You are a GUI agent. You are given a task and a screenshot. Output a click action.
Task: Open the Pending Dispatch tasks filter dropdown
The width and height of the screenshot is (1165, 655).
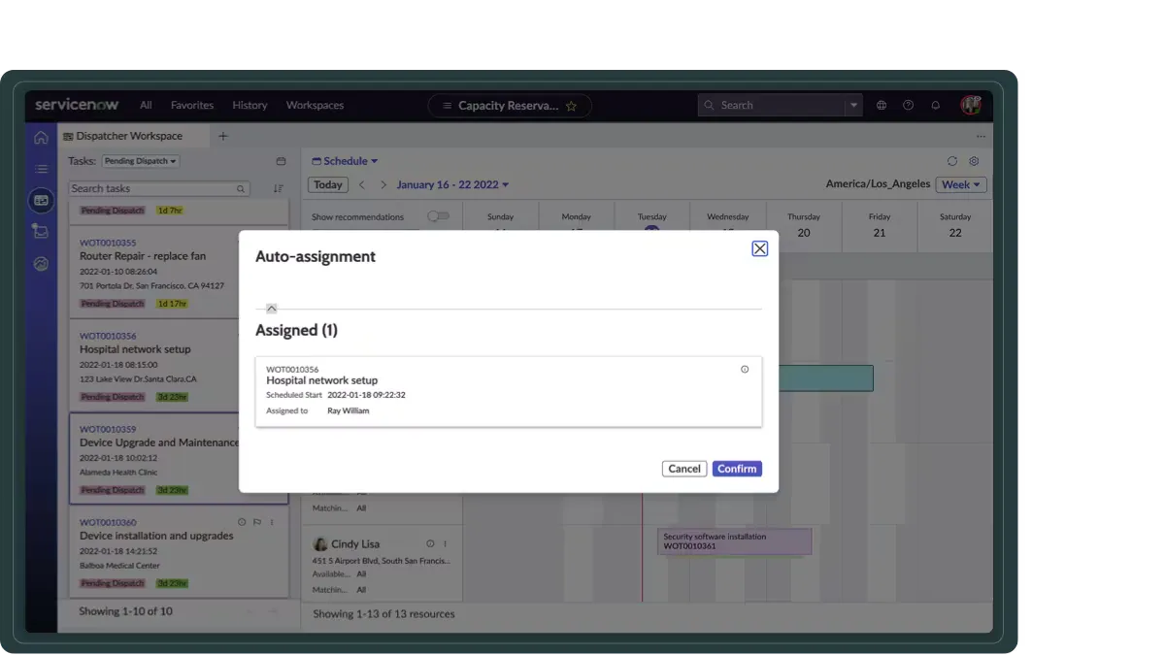[x=141, y=161]
